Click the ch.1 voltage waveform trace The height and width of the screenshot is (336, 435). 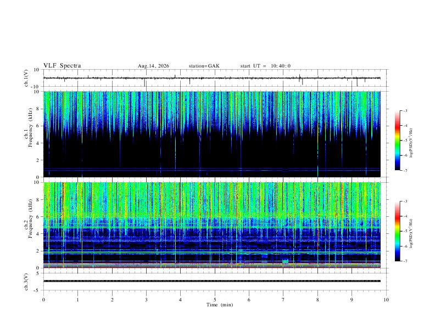212,78
